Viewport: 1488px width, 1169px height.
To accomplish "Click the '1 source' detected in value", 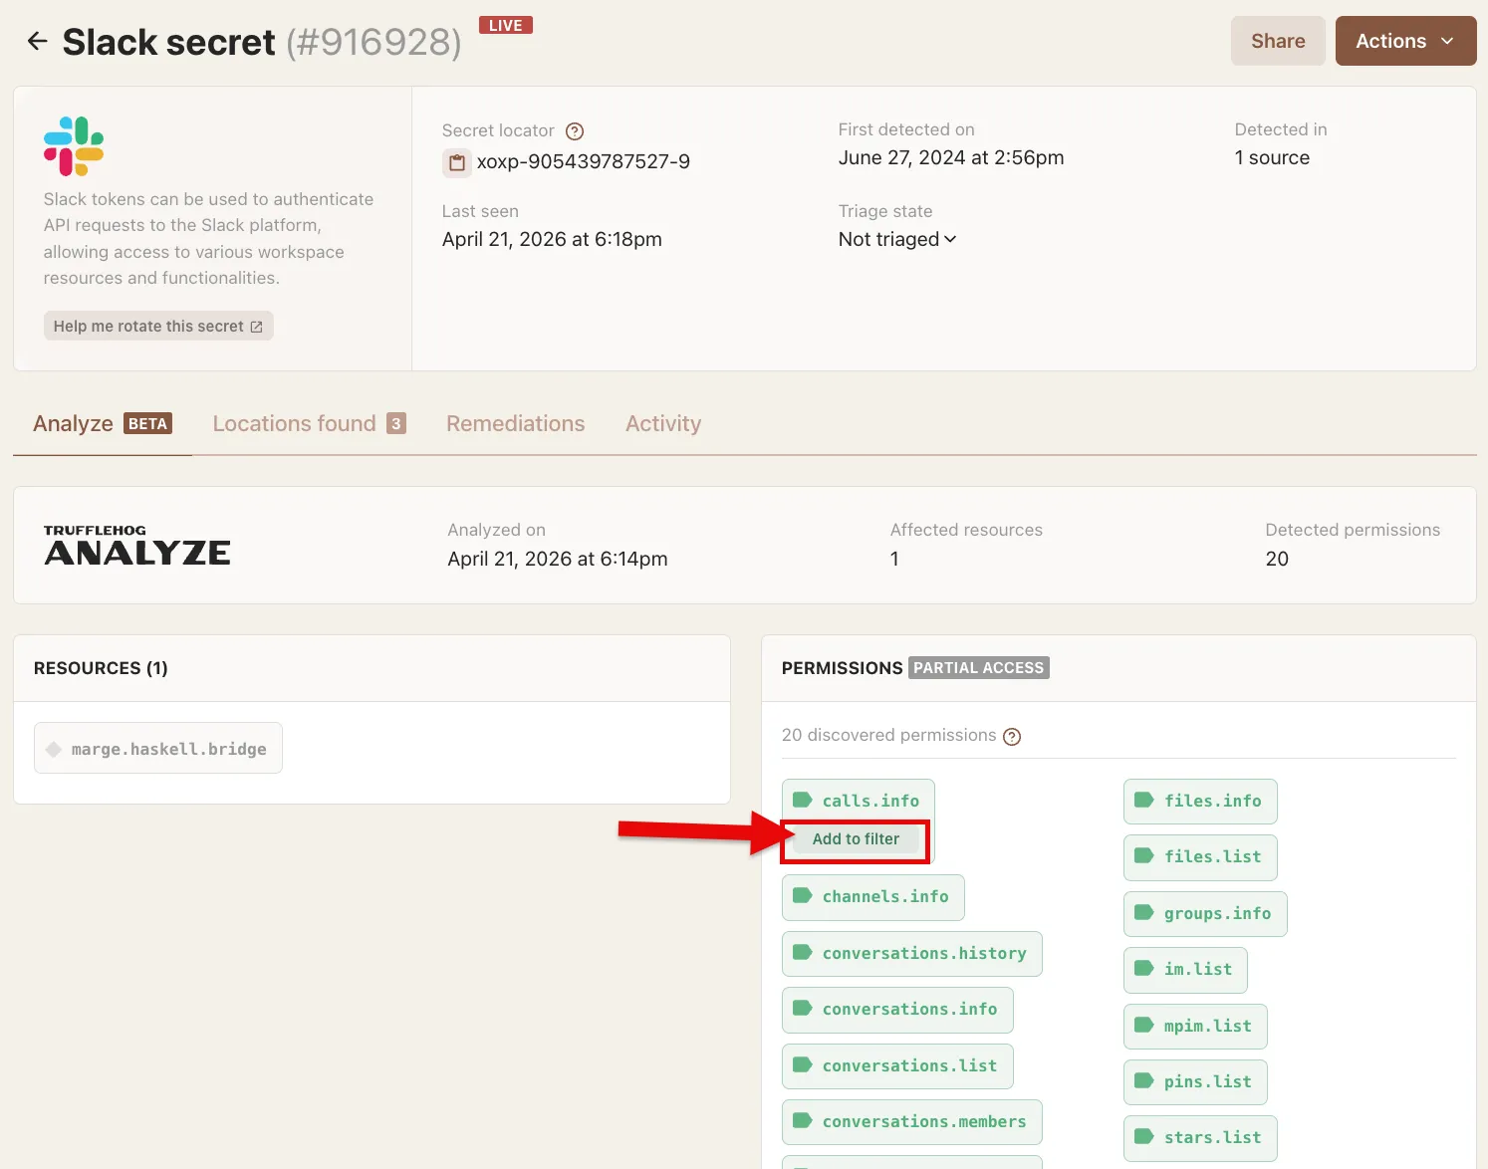I will (x=1272, y=157).
